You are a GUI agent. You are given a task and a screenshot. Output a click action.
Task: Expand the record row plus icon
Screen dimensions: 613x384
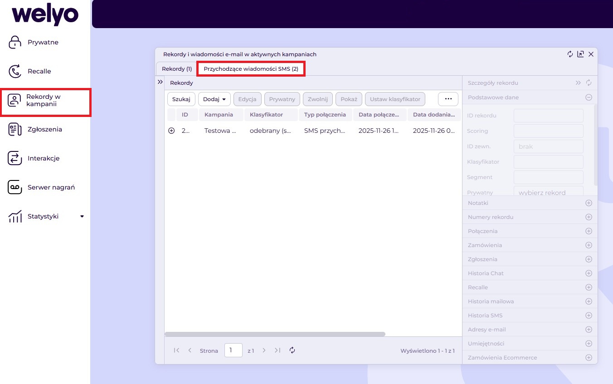point(171,131)
